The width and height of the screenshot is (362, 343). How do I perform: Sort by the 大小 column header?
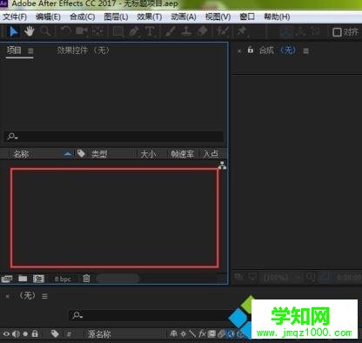tap(148, 154)
